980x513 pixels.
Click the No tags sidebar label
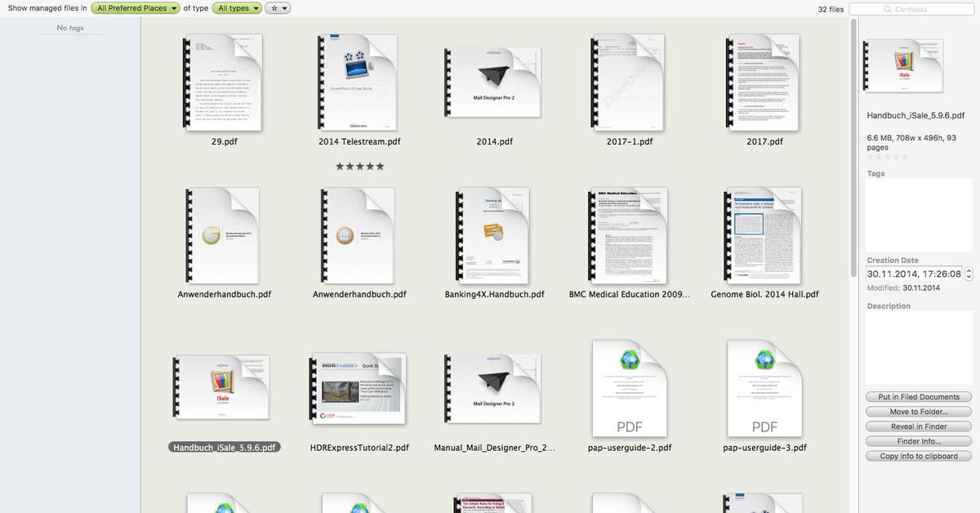click(70, 28)
